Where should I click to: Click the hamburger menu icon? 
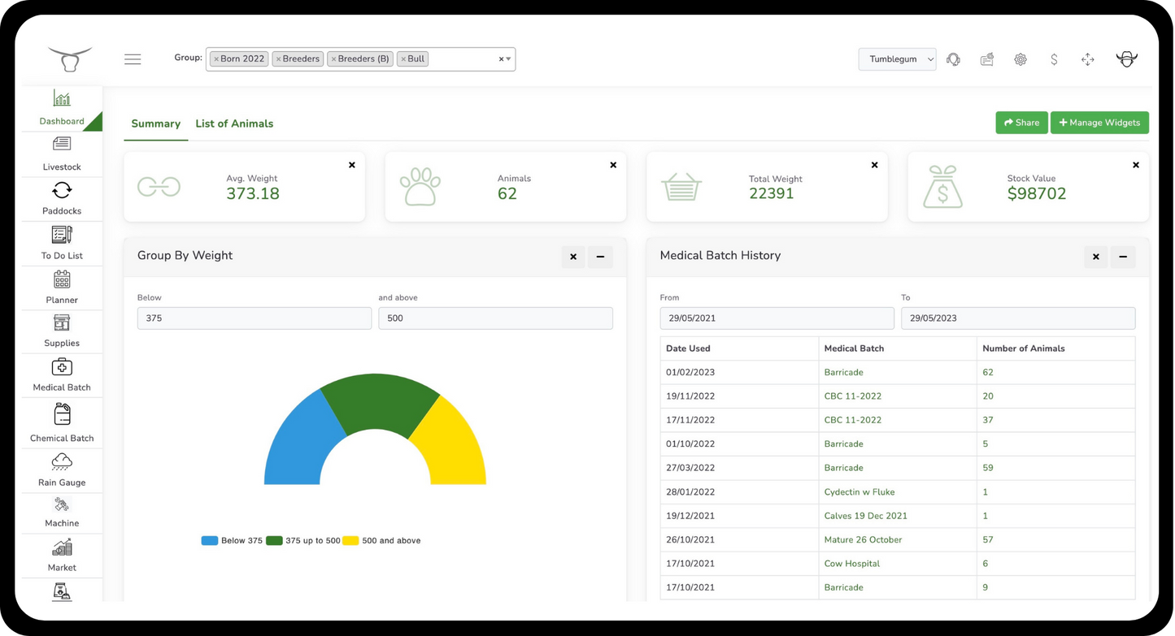coord(133,59)
